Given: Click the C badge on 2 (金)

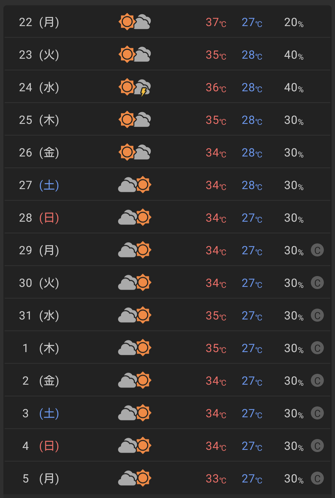Looking at the screenshot, I should (317, 381).
